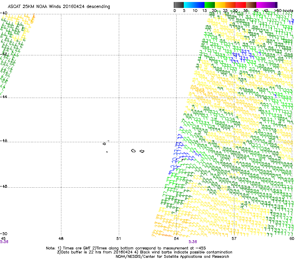Click the NOAA/NESDIS credit line
This screenshot has height=259, width=295.
[172, 257]
